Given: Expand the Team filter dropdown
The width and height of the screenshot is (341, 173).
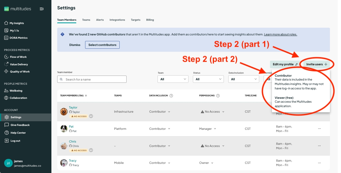Looking at the screenshot, I should [173, 79].
